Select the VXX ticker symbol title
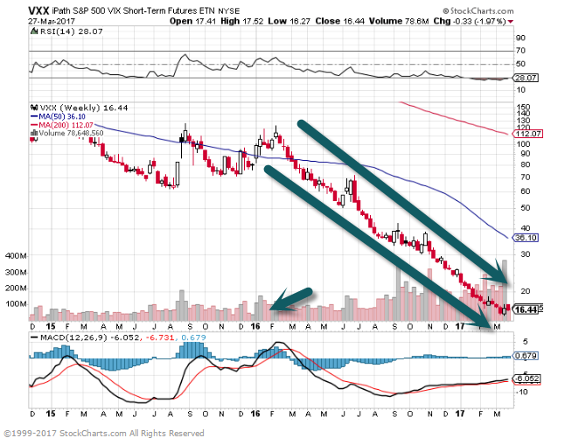 [38, 10]
